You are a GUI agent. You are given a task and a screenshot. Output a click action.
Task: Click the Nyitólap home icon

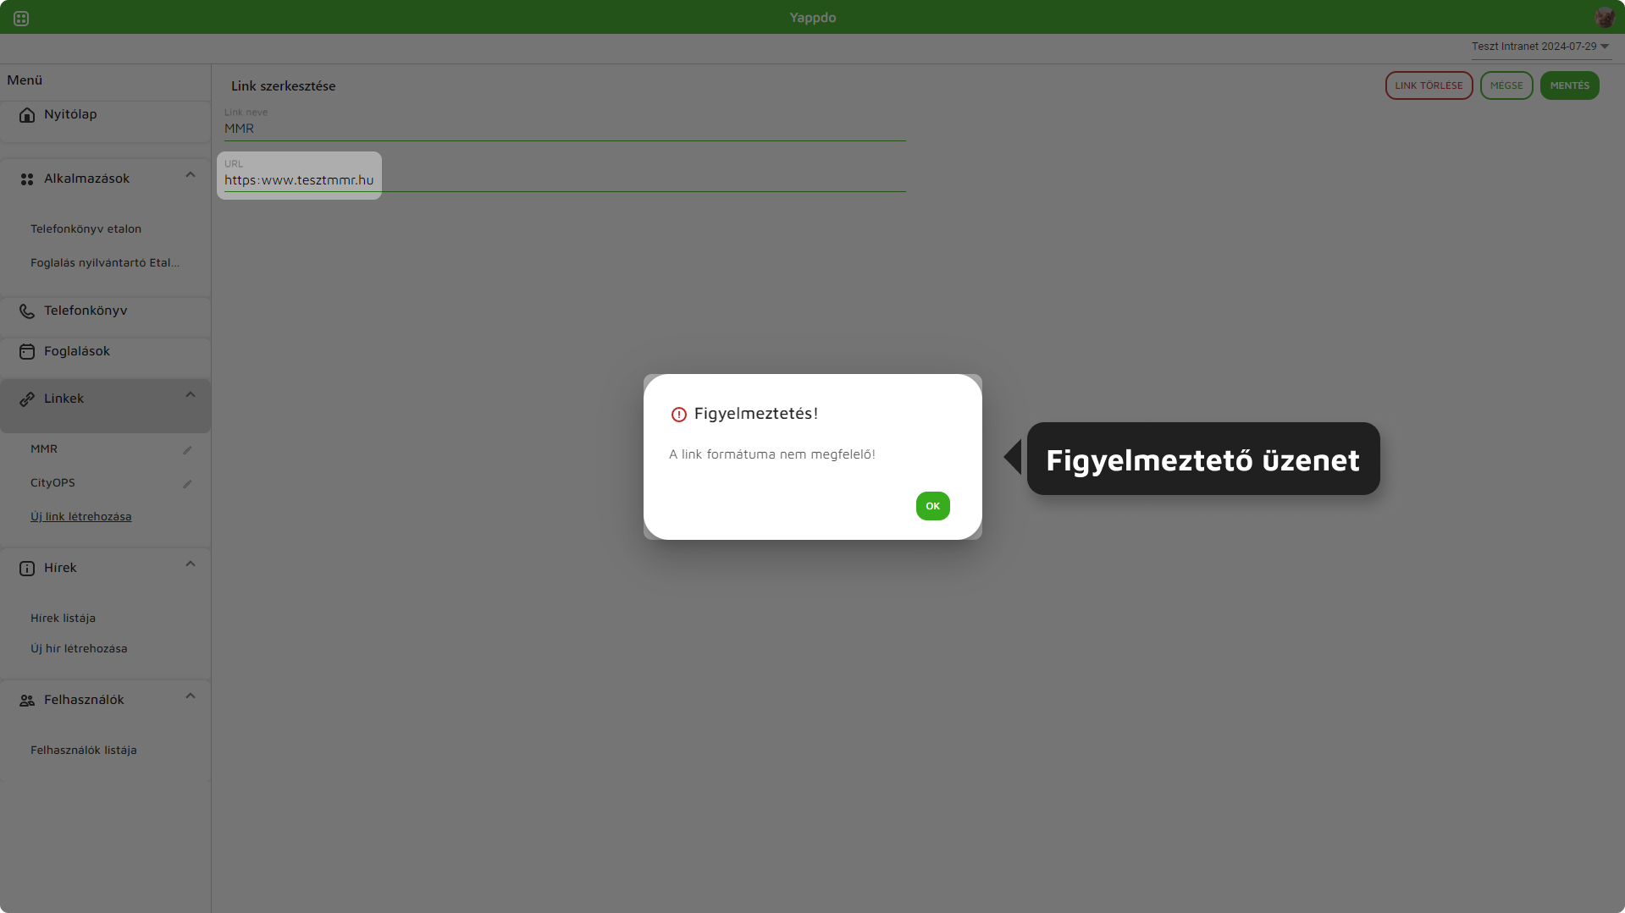(x=27, y=114)
